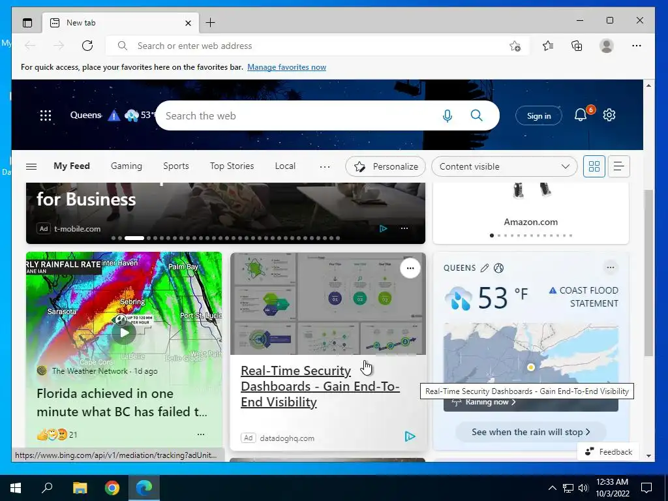Switch to the Gaming tab

[127, 166]
